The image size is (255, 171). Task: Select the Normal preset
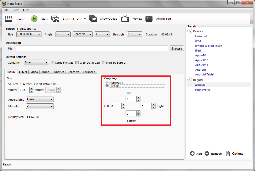200,85
